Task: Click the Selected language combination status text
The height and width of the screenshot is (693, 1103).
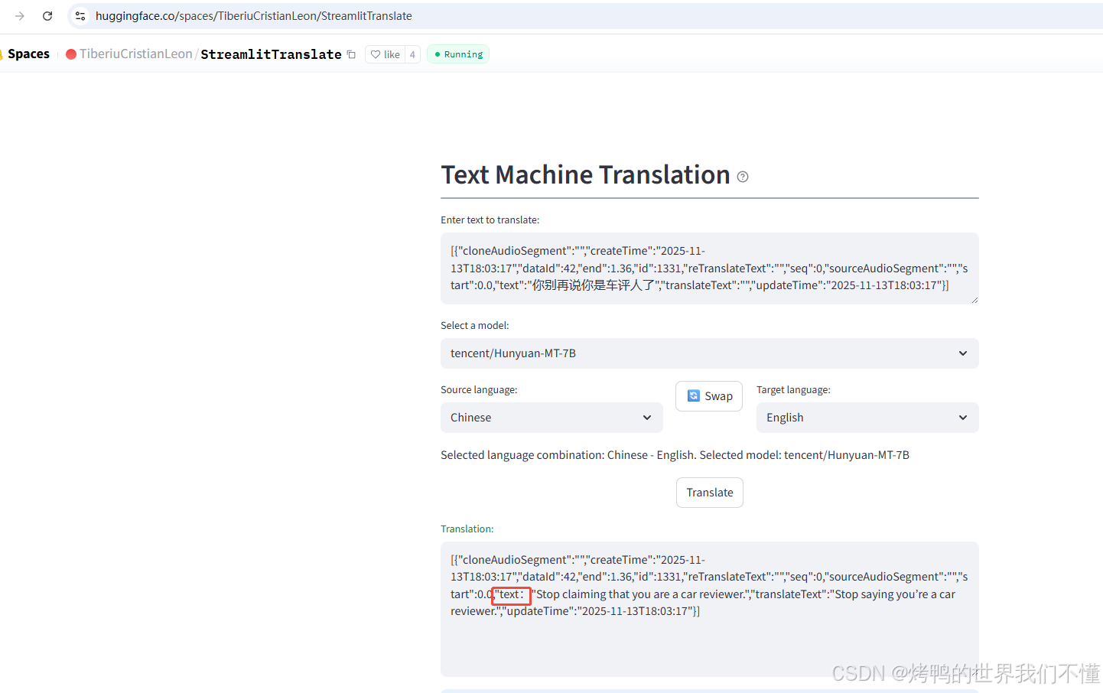Action: point(675,455)
